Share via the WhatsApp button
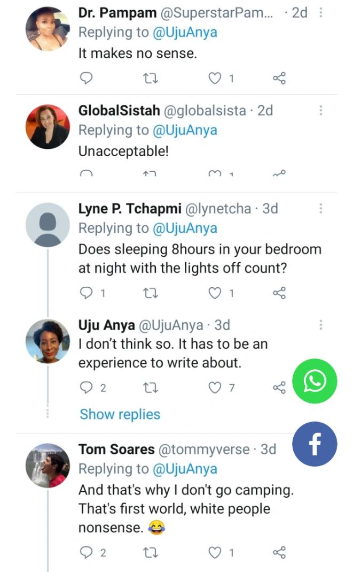The image size is (353, 572). click(315, 381)
